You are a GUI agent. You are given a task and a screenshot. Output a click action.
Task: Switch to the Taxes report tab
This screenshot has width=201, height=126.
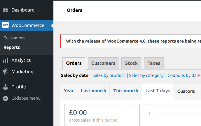tap(154, 63)
